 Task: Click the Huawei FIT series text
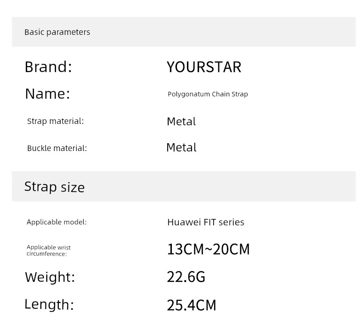click(x=206, y=222)
